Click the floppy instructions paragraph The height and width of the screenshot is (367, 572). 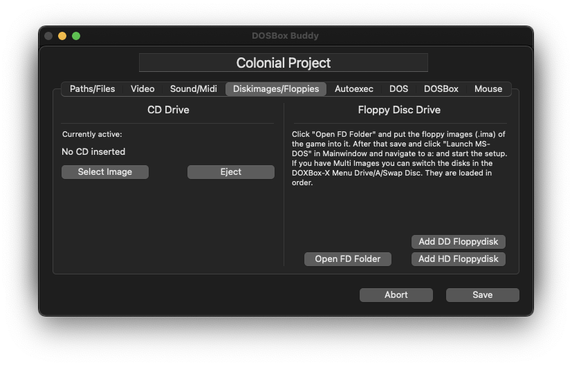[399, 158]
